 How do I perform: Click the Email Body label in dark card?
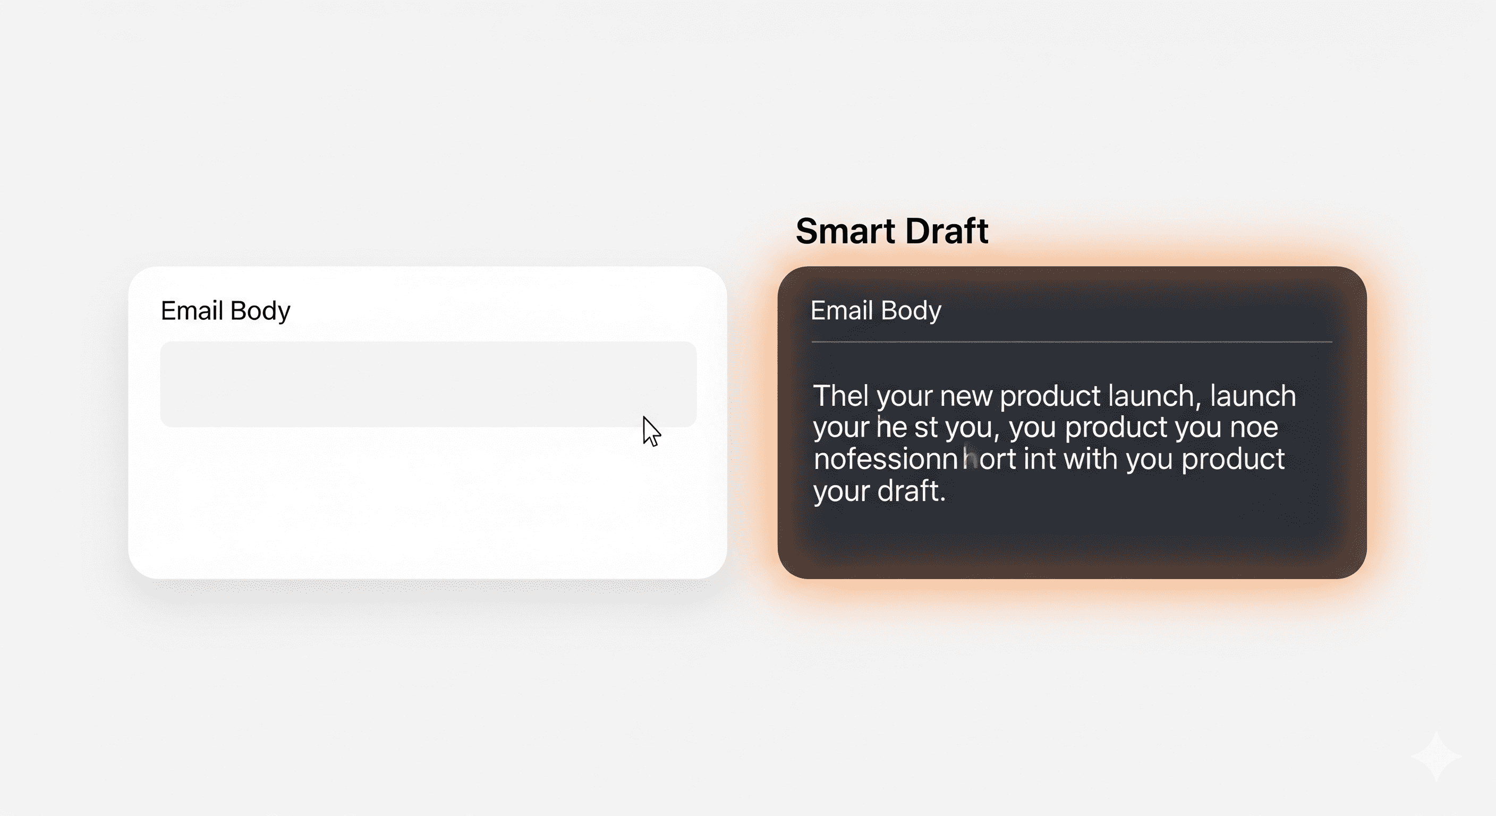pos(875,311)
